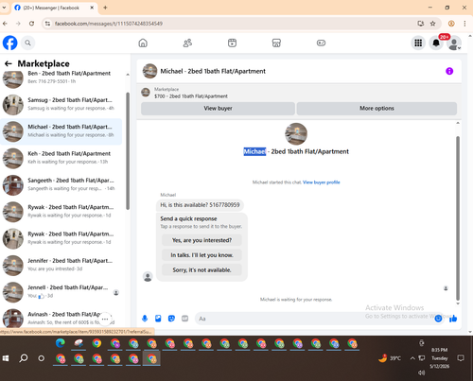This screenshot has height=381, width=473.
Task: Open the taskbar clock showing 8:35 PM
Action: pyautogui.click(x=439, y=358)
